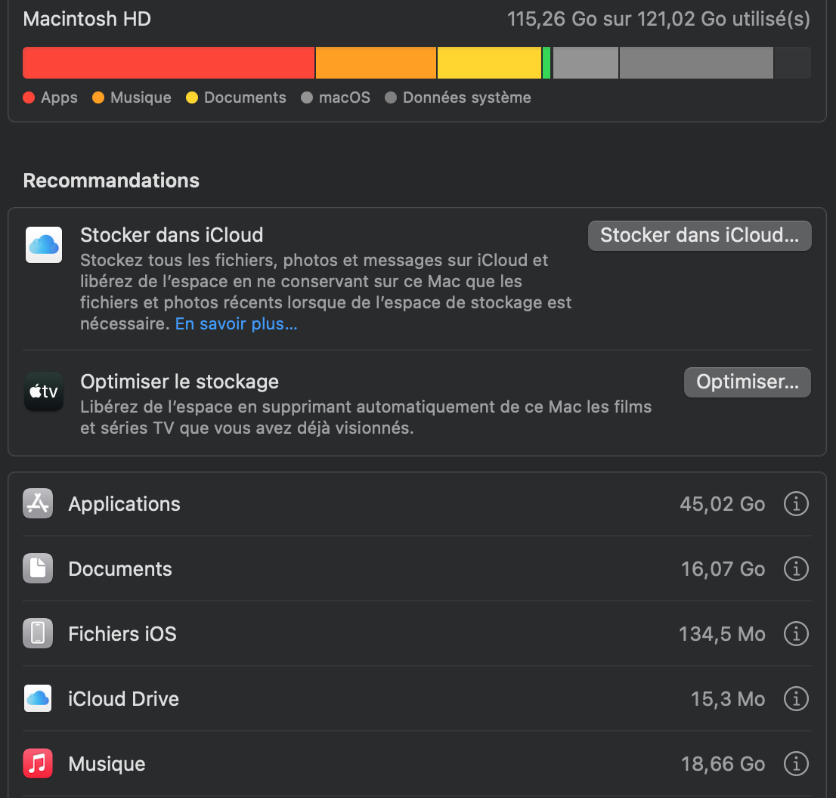Open info for Applications storage
836x798 pixels.
(795, 504)
